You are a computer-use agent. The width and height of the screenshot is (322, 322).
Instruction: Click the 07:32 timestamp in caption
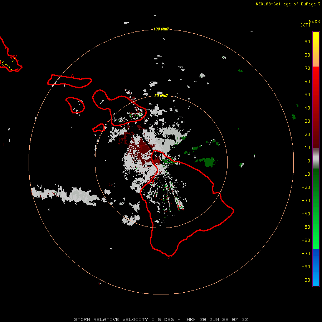[x=240, y=319]
